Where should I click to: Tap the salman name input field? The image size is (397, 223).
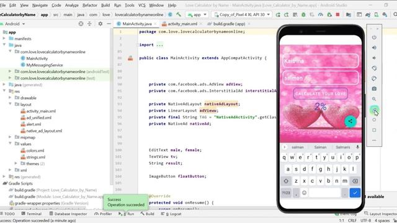321,78
